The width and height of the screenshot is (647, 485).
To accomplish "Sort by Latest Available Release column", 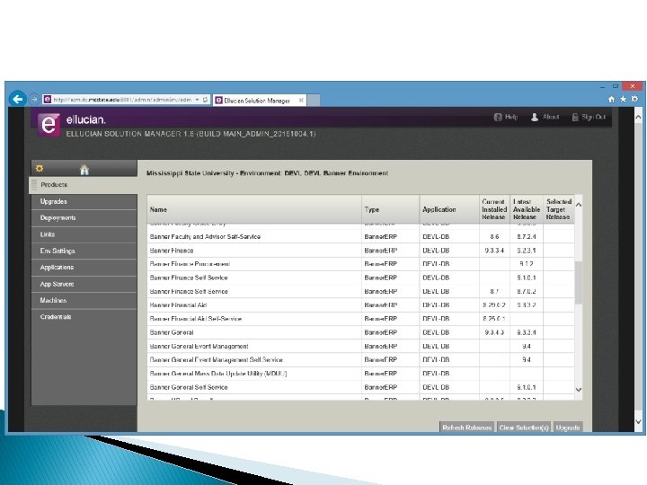I will 527,209.
